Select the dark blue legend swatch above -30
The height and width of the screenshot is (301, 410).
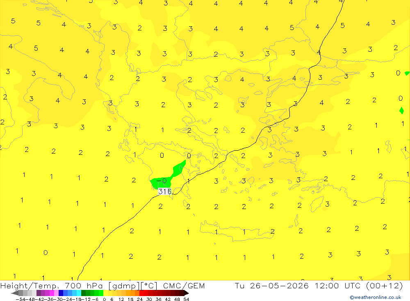click(x=61, y=293)
